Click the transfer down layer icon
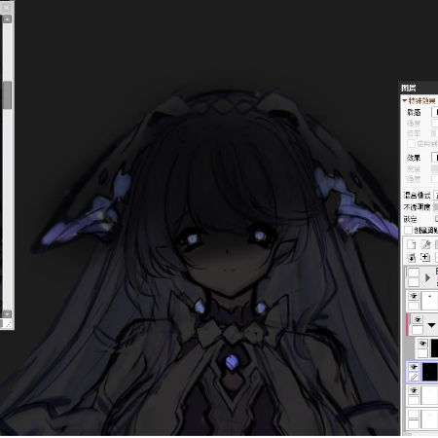 click(x=412, y=258)
